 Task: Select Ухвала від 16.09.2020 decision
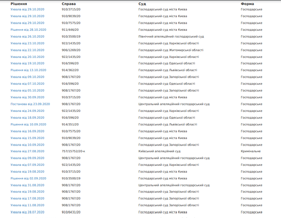pyautogui.click(x=27, y=131)
